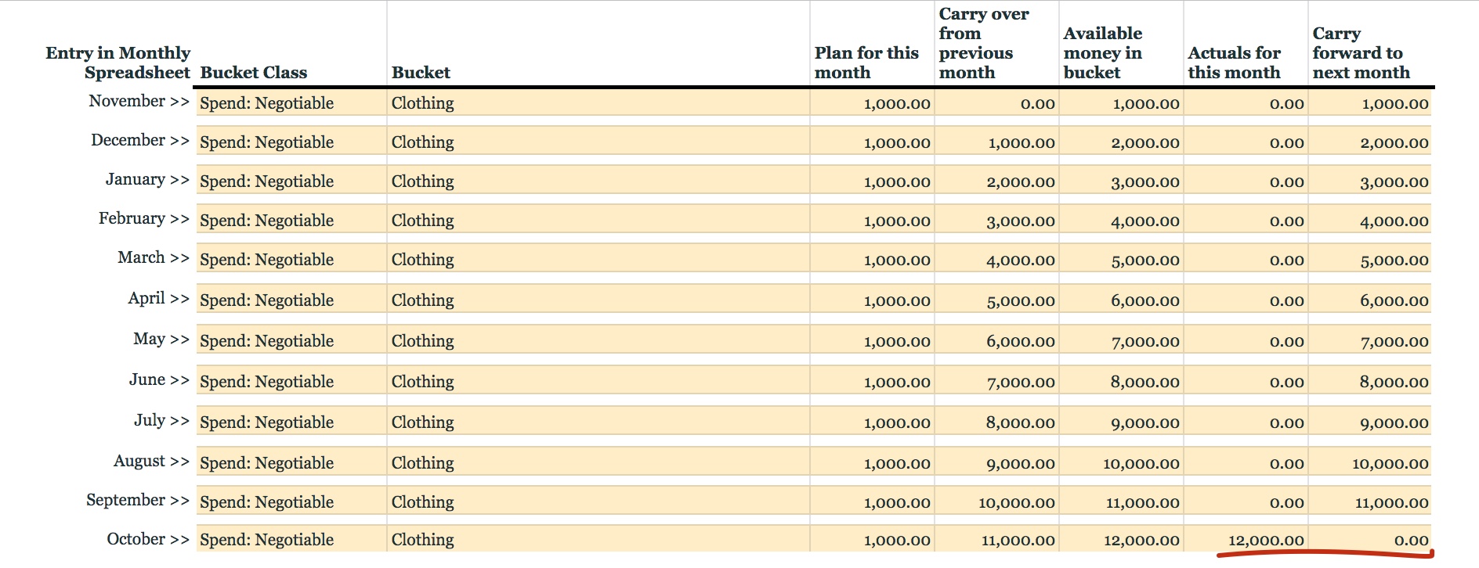The width and height of the screenshot is (1479, 568).
Task: Click the 'October >>' row label
Action: pyautogui.click(x=149, y=539)
